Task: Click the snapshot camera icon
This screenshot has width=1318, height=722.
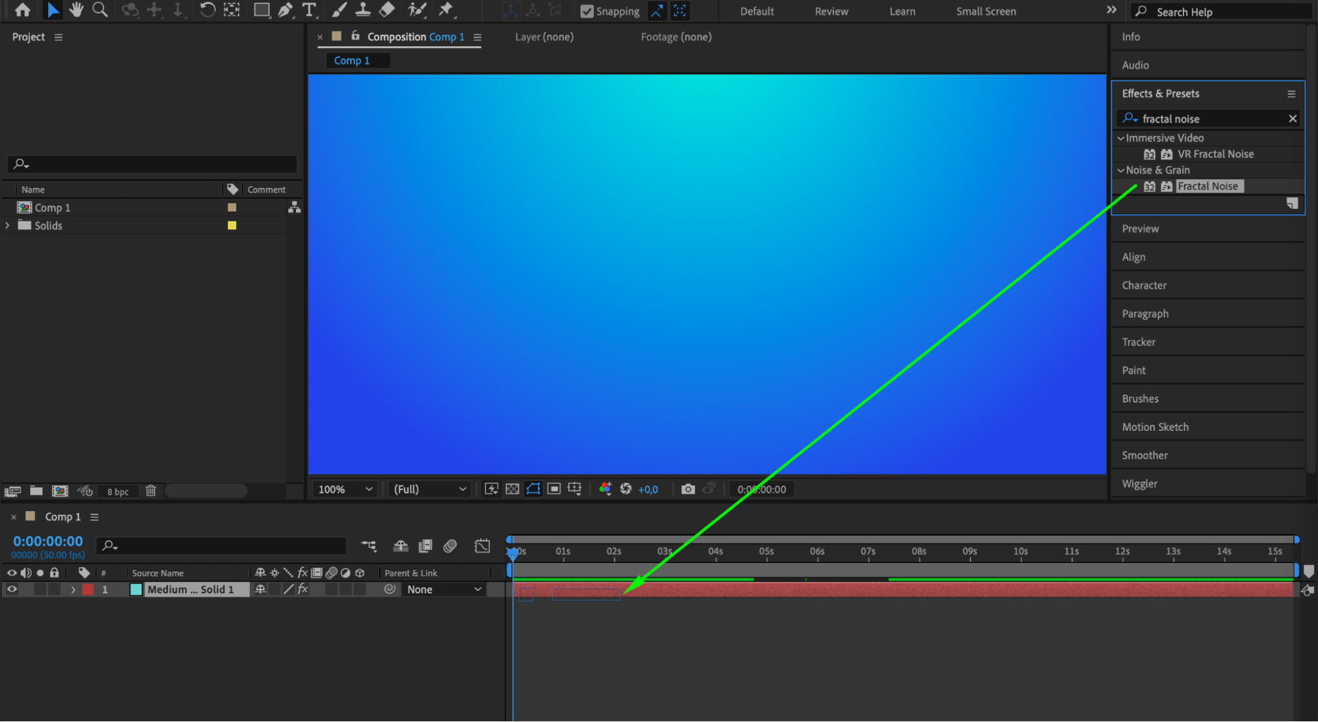Action: pyautogui.click(x=688, y=489)
